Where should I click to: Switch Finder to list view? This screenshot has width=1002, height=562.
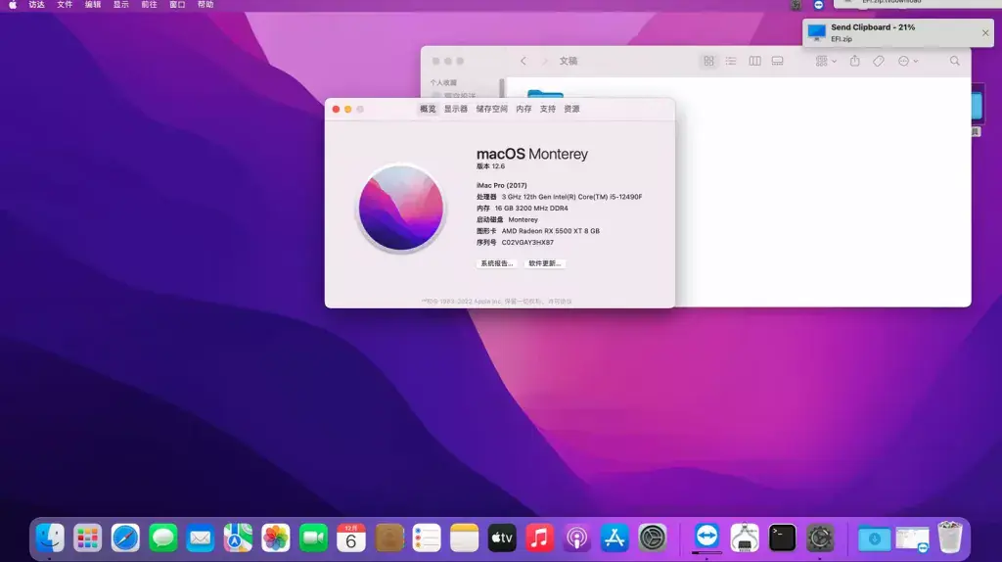[x=731, y=61]
